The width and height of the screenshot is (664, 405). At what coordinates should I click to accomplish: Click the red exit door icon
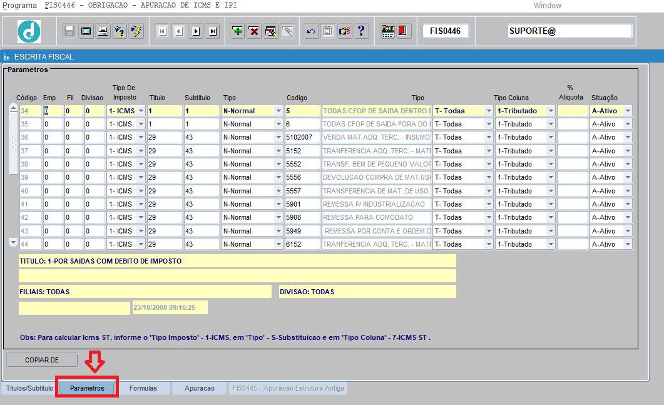click(x=403, y=31)
